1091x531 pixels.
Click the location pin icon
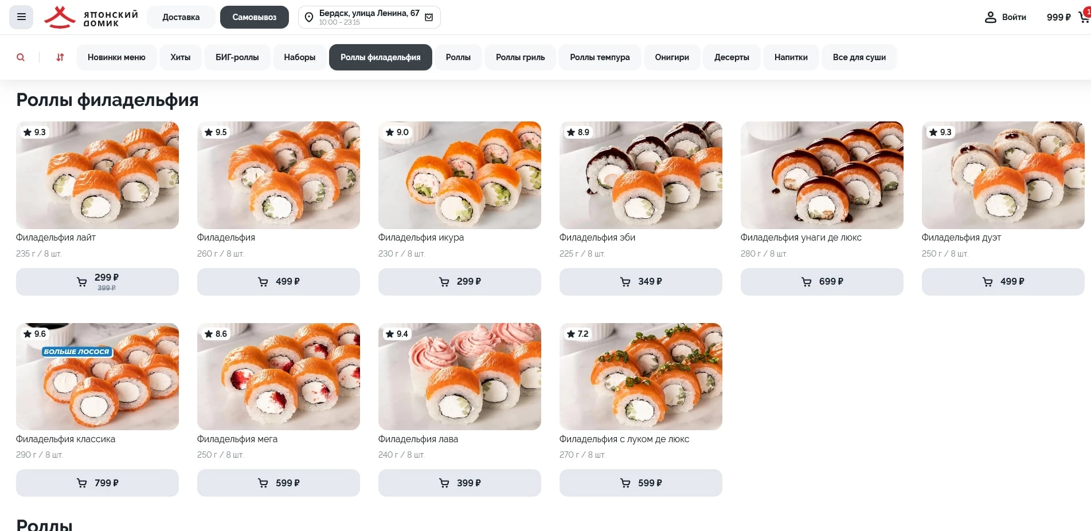click(309, 18)
